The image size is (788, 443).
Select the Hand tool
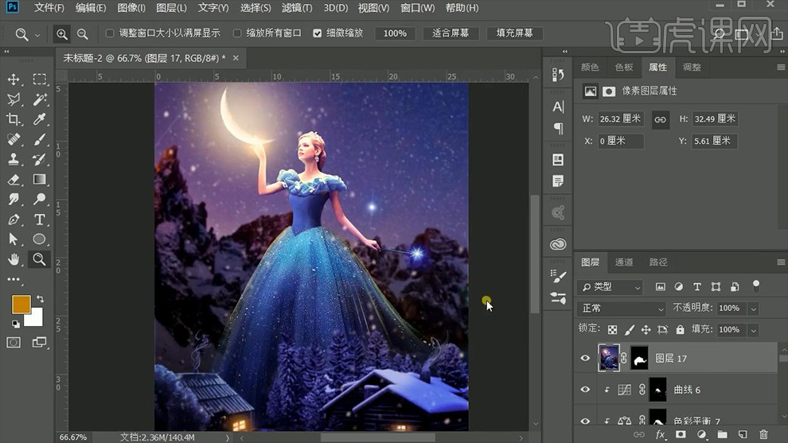point(14,259)
